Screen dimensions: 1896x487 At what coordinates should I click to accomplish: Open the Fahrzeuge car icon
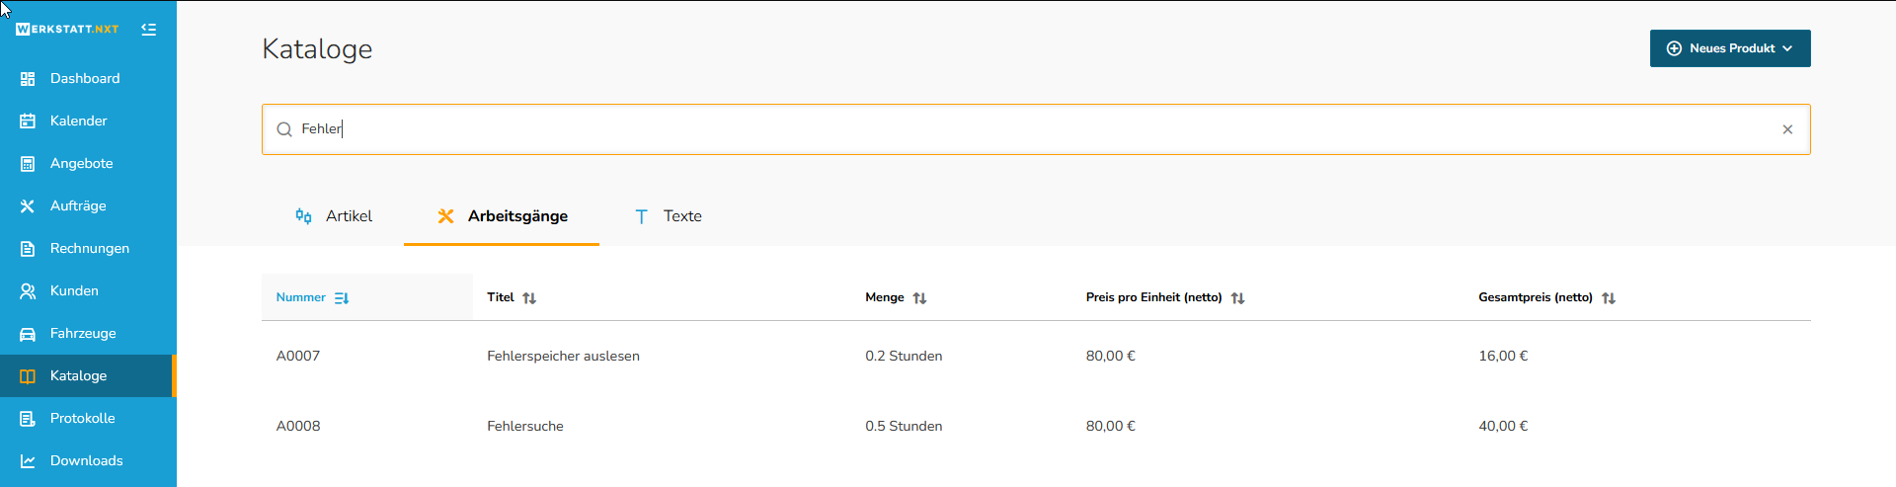28,334
